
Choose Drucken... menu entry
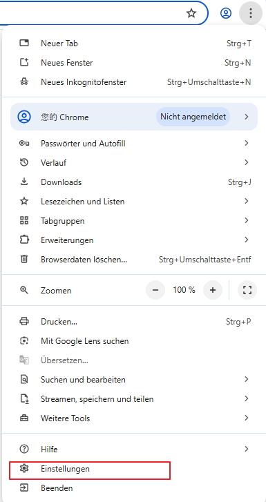pos(134,322)
